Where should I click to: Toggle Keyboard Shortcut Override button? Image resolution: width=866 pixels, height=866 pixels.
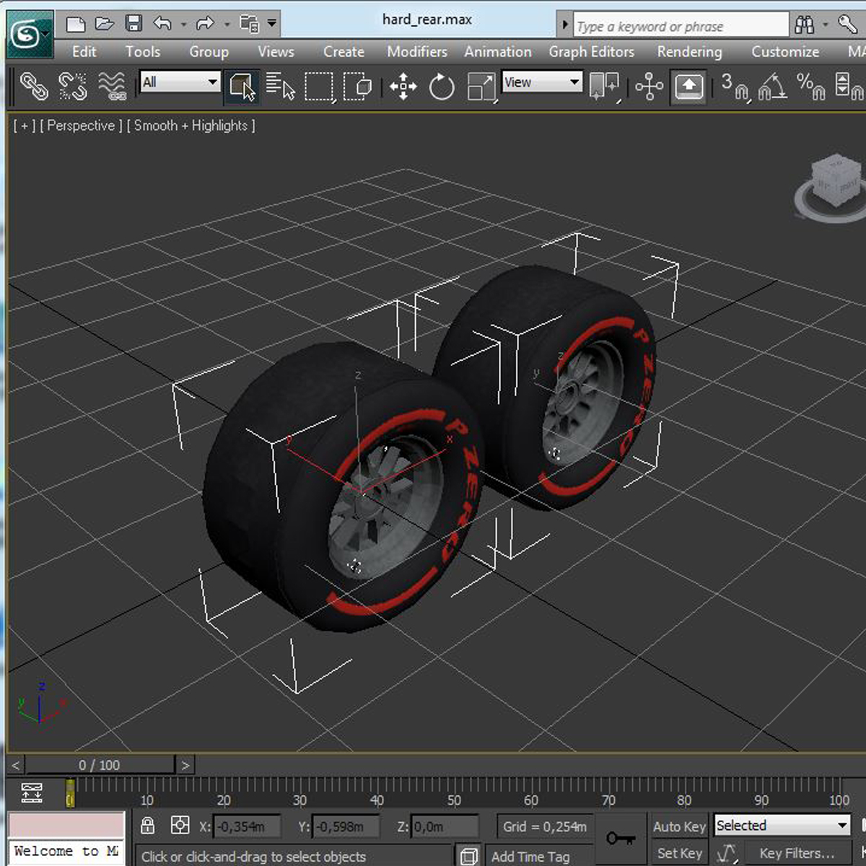coord(688,87)
